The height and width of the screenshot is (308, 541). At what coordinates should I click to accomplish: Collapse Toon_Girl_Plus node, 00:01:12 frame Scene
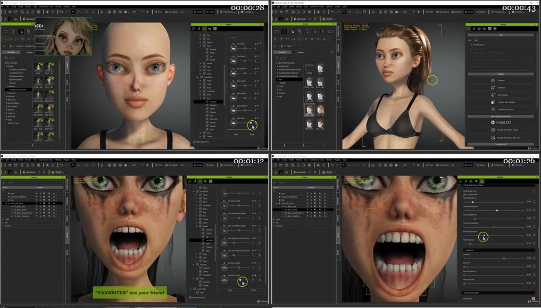coord(6,203)
